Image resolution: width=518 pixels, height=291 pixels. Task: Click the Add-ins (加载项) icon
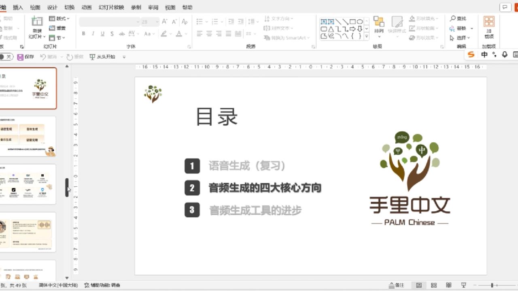489,21
